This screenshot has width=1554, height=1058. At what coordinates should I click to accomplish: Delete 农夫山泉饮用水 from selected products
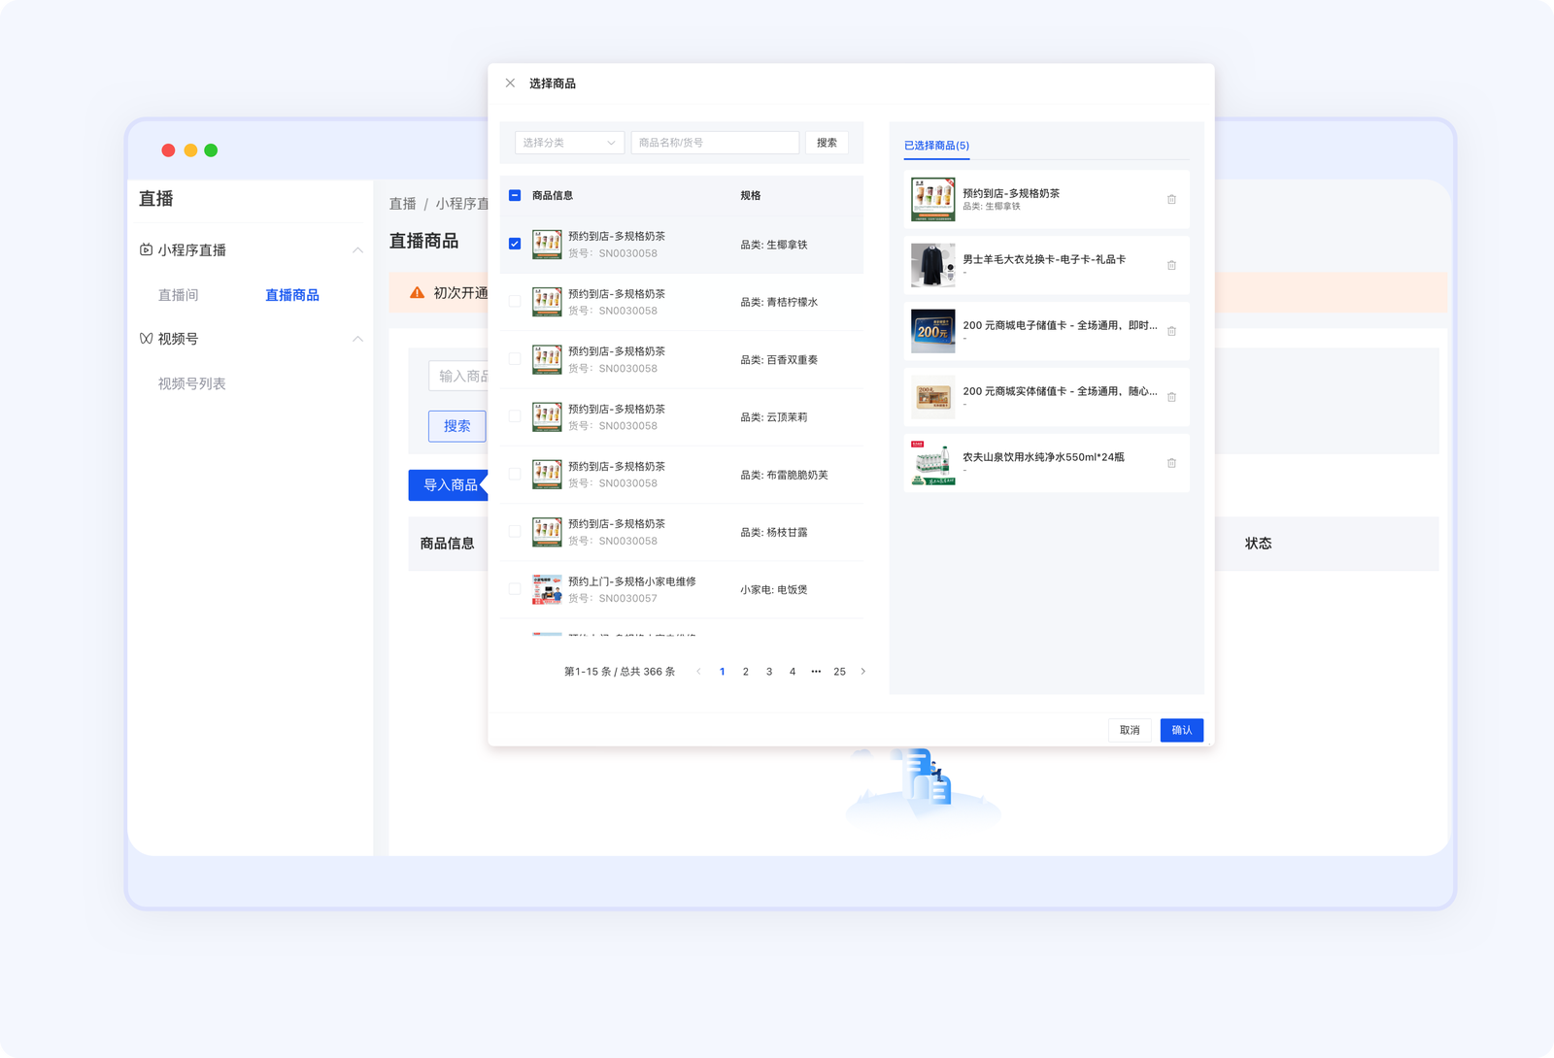(1171, 463)
